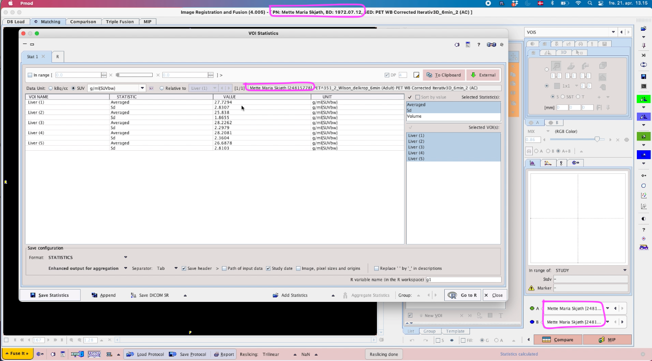Click Load Protocol button
Viewport: 652px width, 361px height.
[x=145, y=354]
